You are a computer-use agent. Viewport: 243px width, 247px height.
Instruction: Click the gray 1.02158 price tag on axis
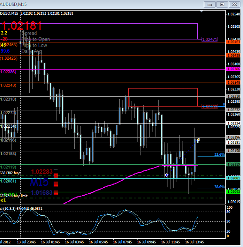pos(233,151)
